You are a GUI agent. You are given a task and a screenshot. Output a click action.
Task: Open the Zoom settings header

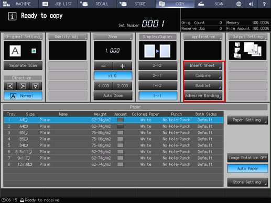click(113, 37)
